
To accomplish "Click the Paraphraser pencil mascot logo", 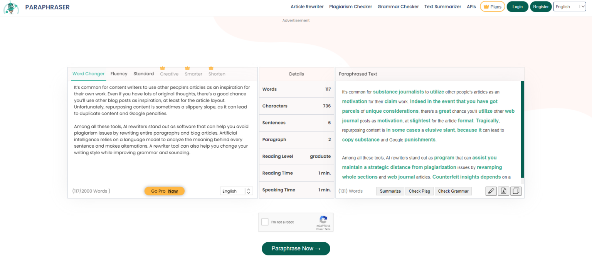I will pos(11,8).
